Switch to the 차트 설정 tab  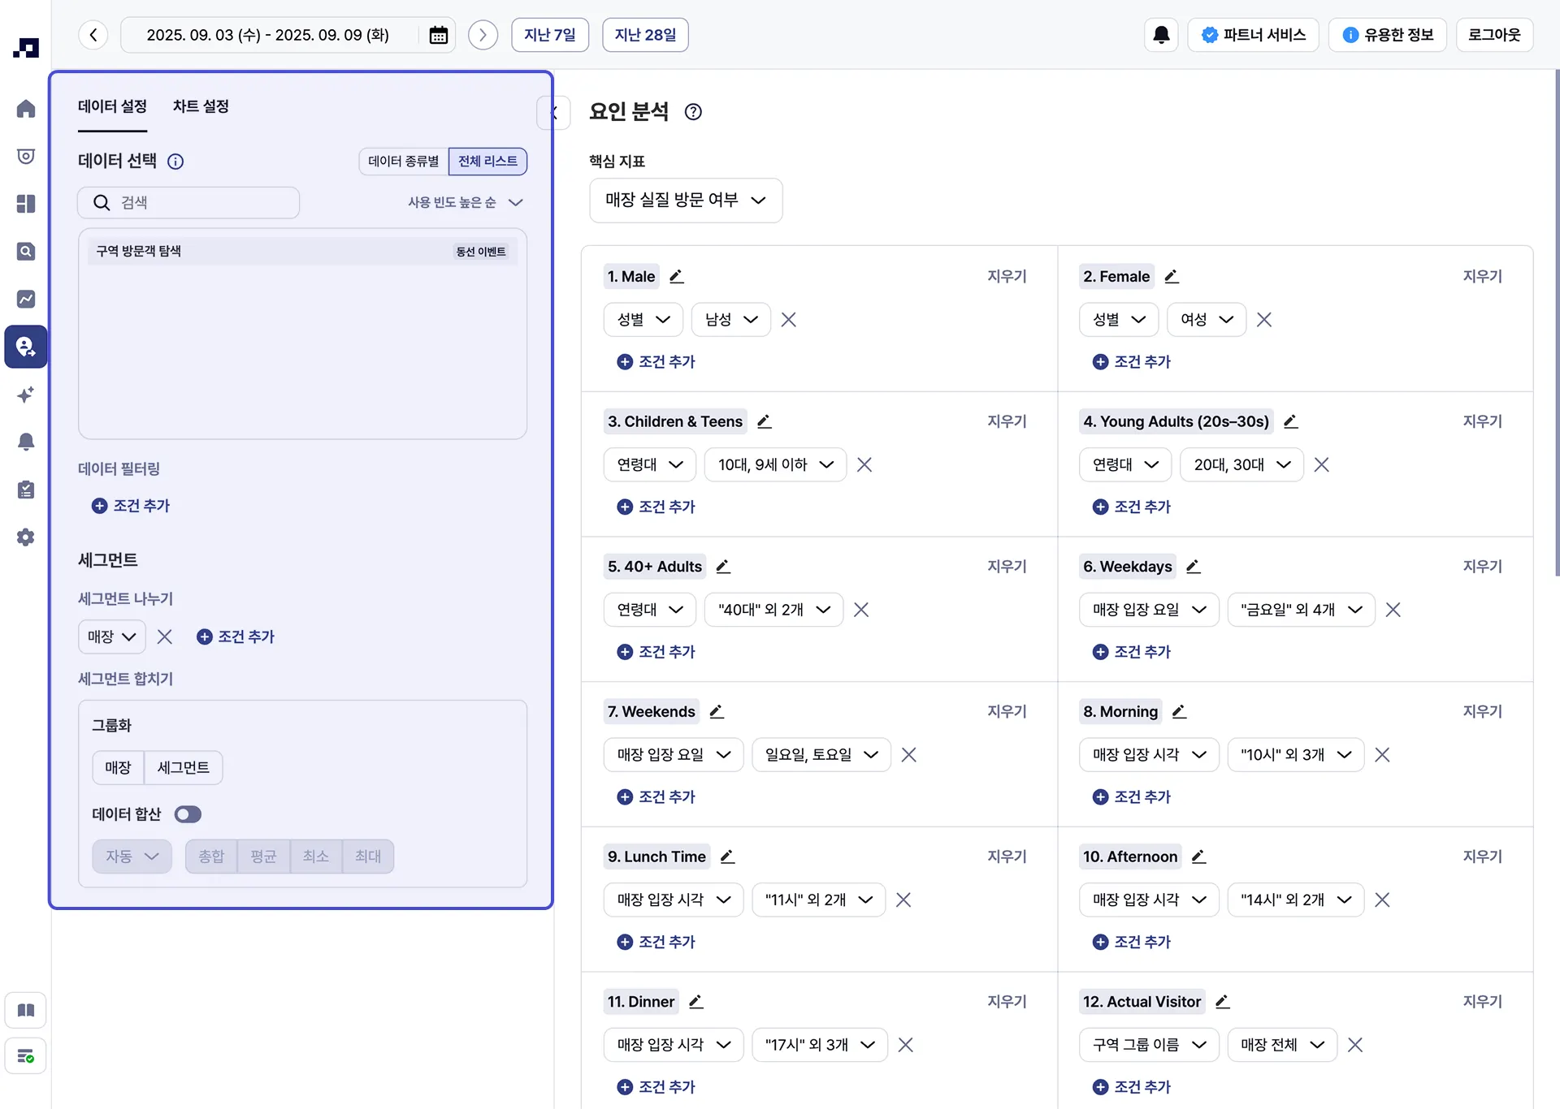(201, 106)
